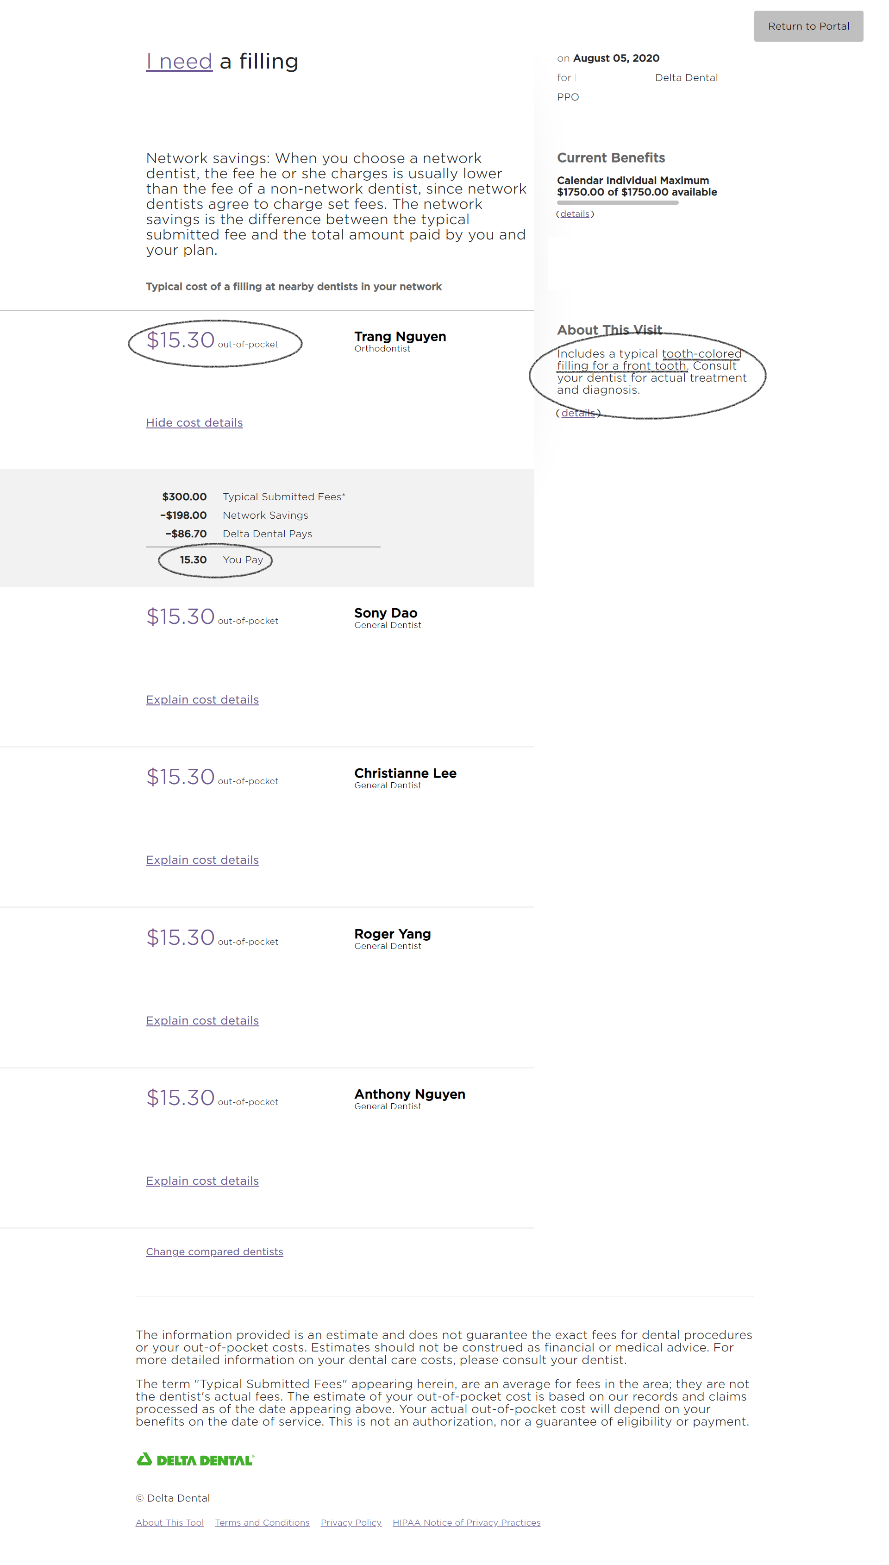The height and width of the screenshot is (1565, 889).
Task: Collapse Hide cost details for Trang Nguyen
Action: [194, 422]
